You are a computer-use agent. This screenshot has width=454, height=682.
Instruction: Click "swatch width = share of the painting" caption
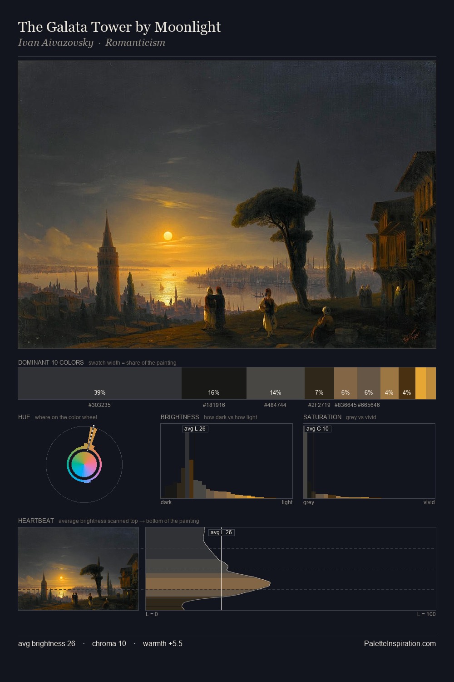coord(132,363)
